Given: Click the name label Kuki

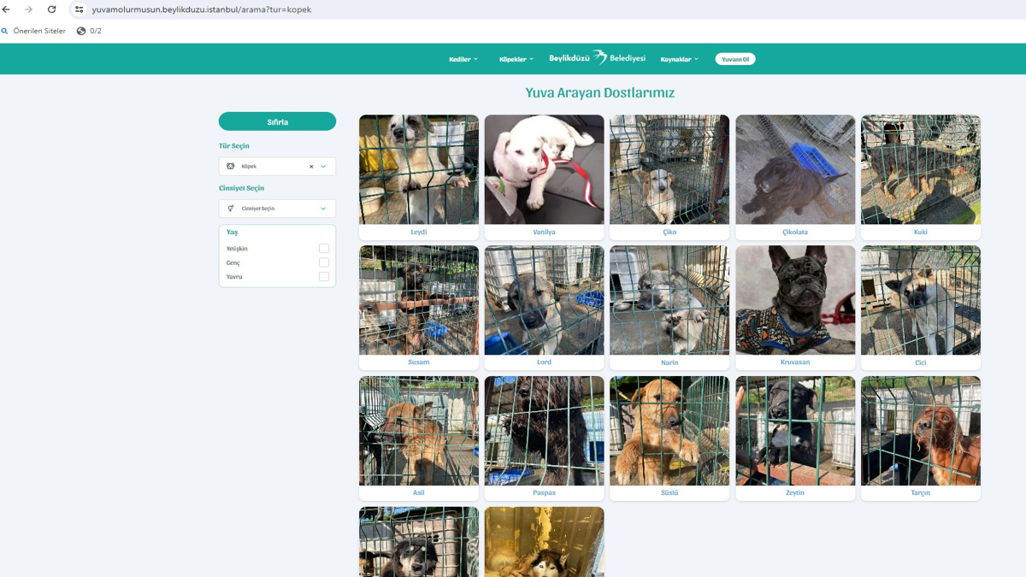Looking at the screenshot, I should point(921,232).
